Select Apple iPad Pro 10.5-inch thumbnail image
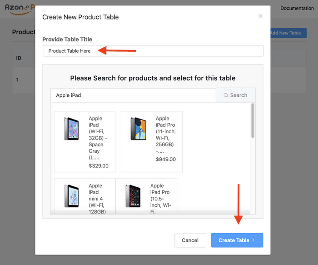Image resolution: width=318 pixels, height=265 pixels. tap(133, 196)
